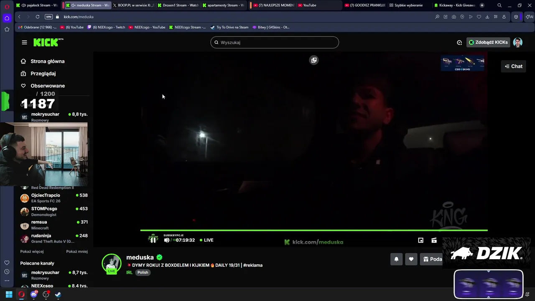Screen dimensions: 535x301
Task: Open NEEXcsgo - Twitch bookmark
Action: coord(106,27)
